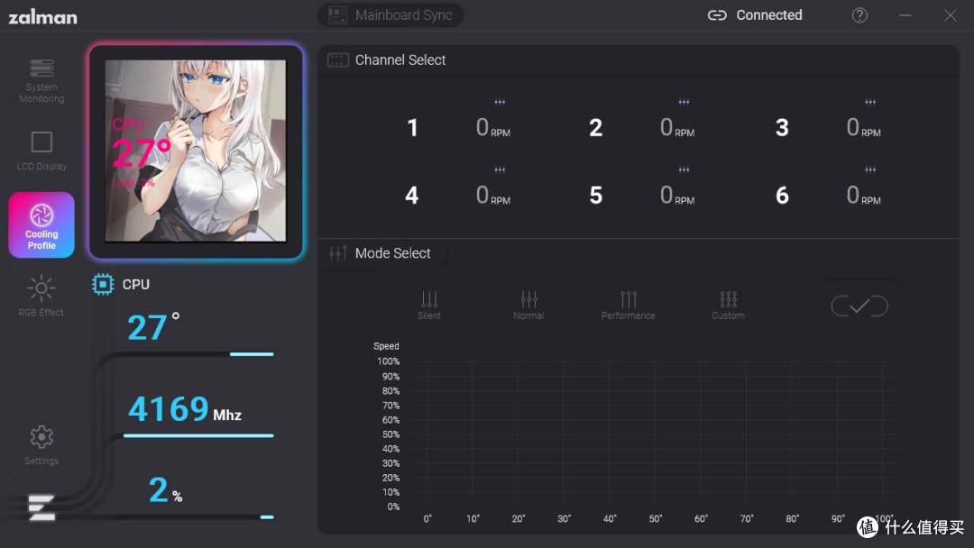
Task: Click the 4169 Mhz frequency value
Action: (185, 409)
